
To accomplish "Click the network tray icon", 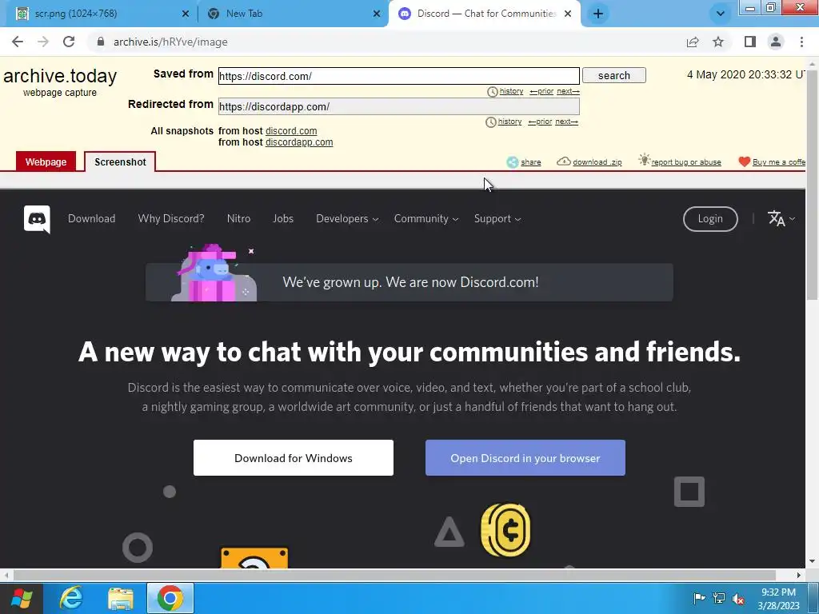I will click(x=719, y=598).
